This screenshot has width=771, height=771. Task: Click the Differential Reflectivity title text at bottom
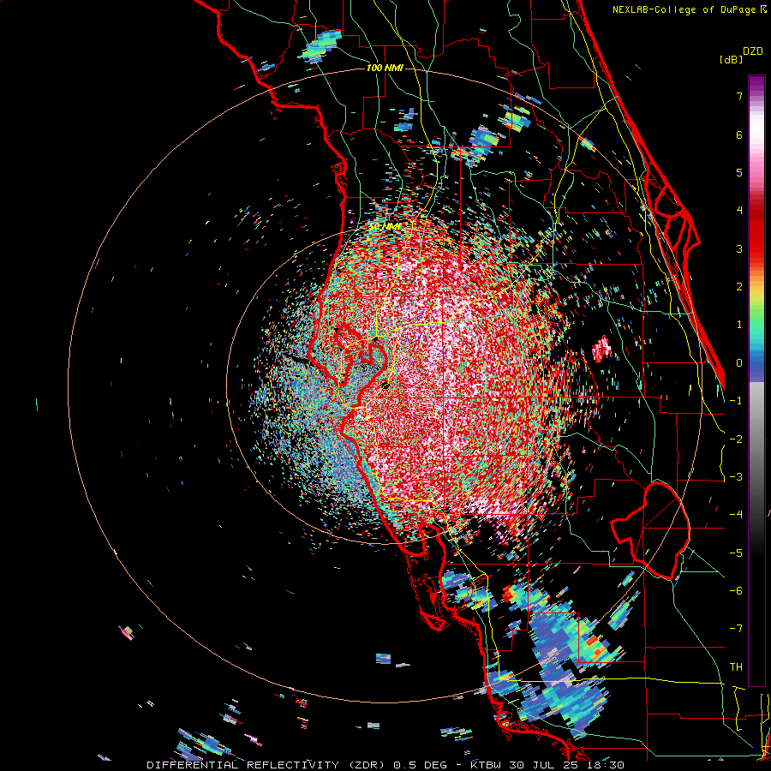pos(385,765)
